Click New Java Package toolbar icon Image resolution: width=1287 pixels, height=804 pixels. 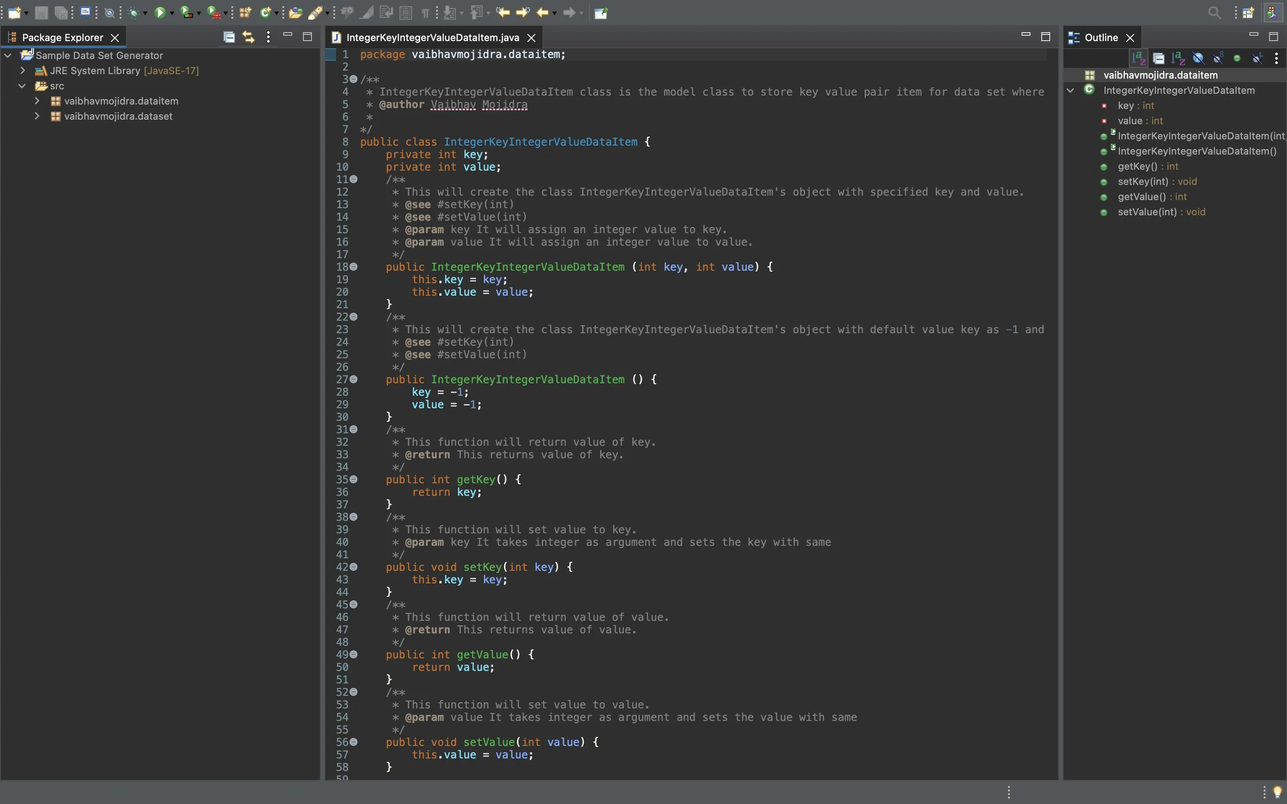244,12
